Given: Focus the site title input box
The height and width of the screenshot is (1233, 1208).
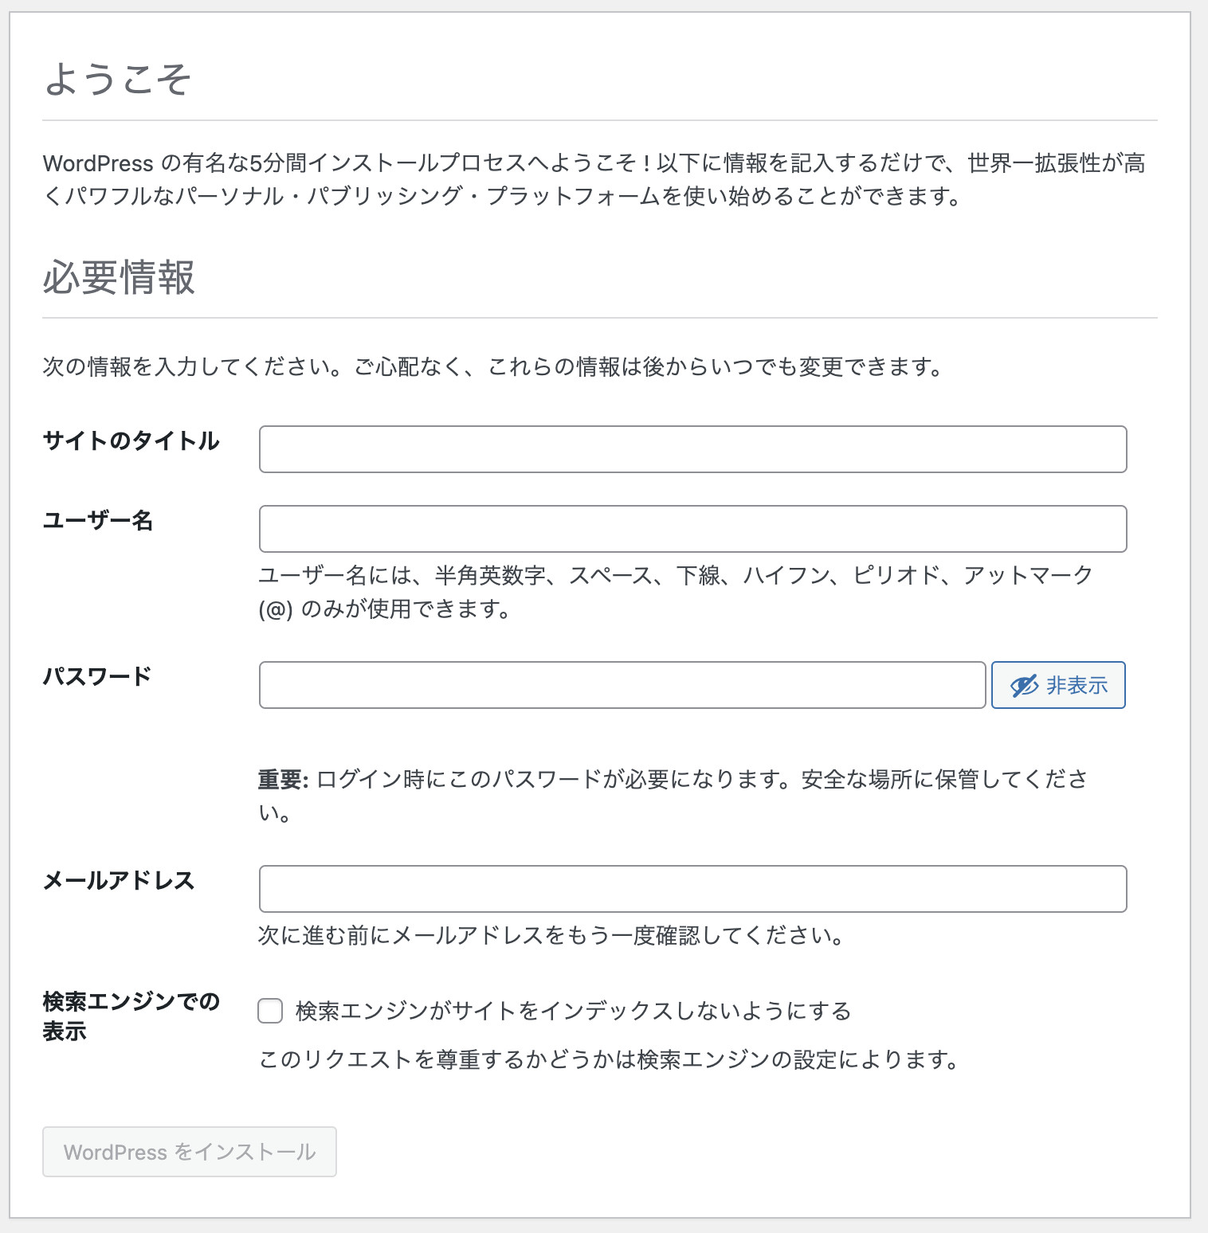Looking at the screenshot, I should tap(692, 449).
